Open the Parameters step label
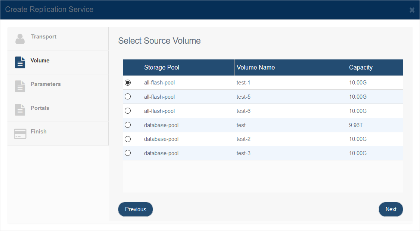The image size is (420, 231). [46, 84]
